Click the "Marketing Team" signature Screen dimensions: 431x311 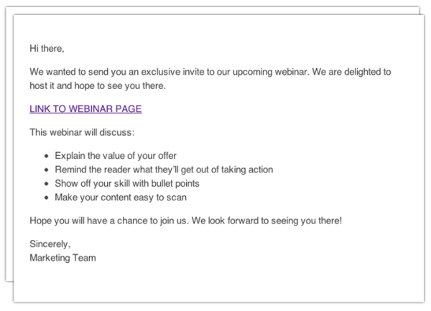[x=62, y=257]
